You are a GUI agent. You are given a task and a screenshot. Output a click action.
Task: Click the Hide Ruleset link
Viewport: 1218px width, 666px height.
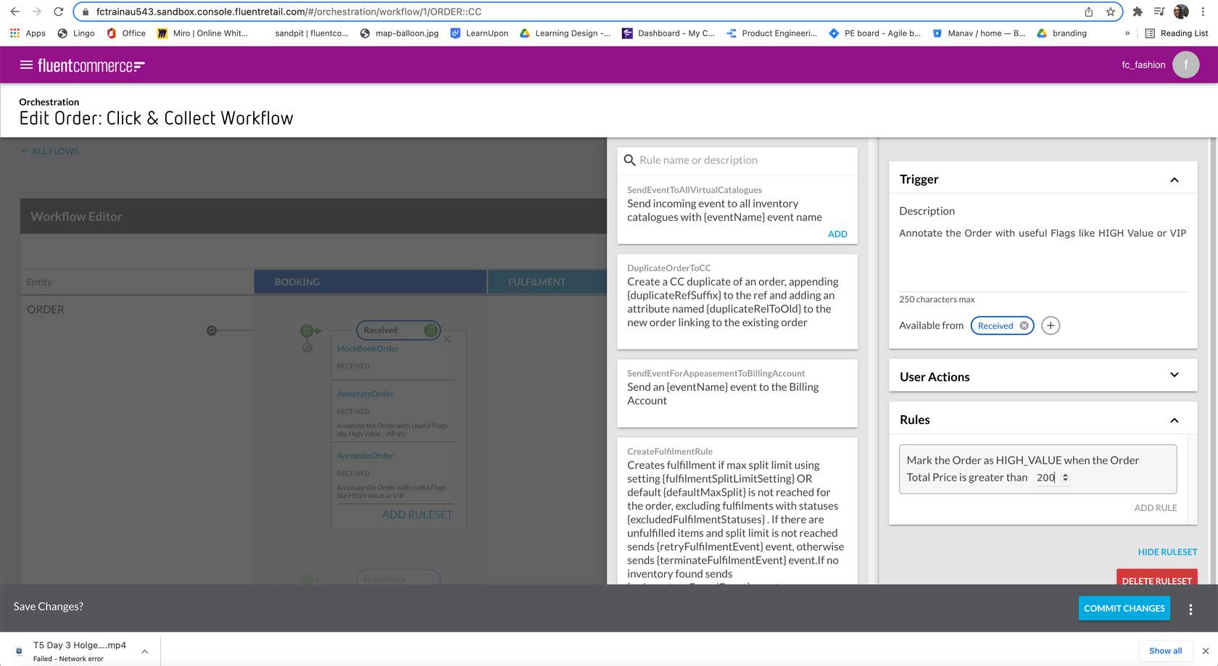point(1167,552)
